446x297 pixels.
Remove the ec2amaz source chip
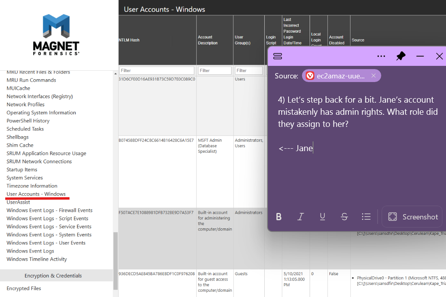click(374, 76)
